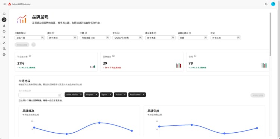Show info for 提示来源 filter
Viewport: 280px width, 139px height.
click(x=155, y=33)
